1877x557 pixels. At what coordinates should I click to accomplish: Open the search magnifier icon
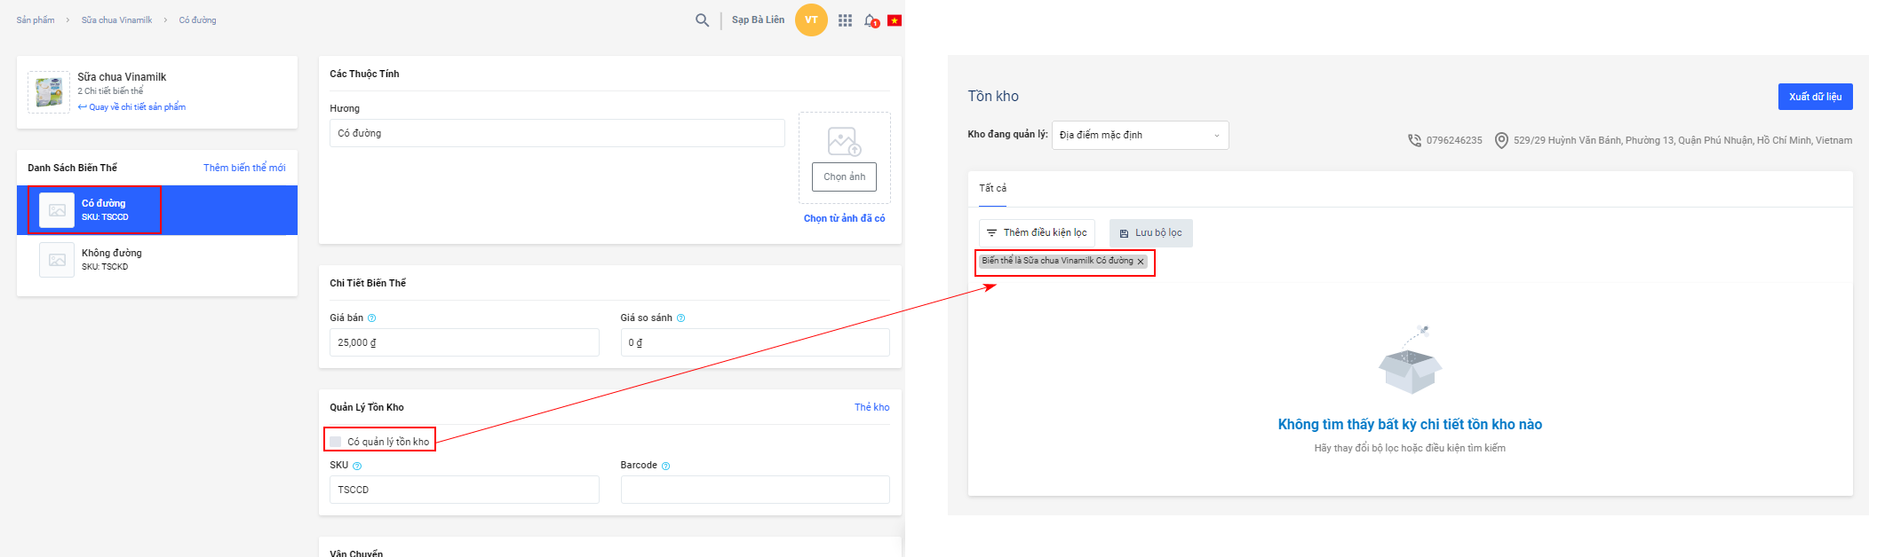[x=702, y=20]
